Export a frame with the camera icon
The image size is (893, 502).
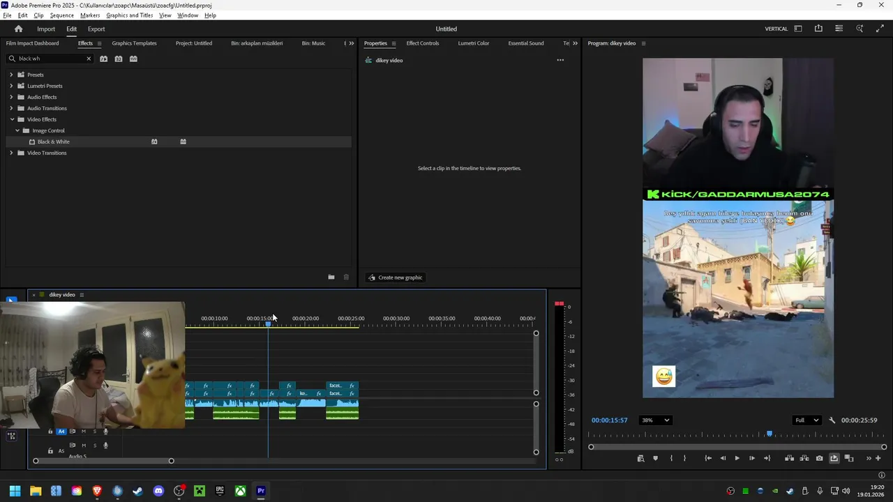[819, 458]
